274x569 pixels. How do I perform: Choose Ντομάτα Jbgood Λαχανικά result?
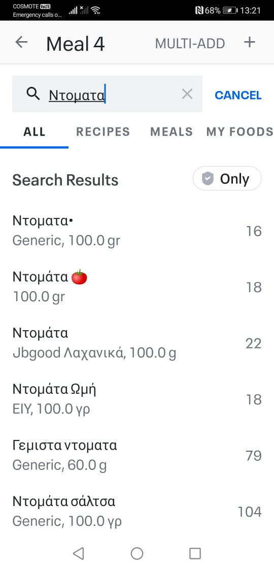pos(137,343)
